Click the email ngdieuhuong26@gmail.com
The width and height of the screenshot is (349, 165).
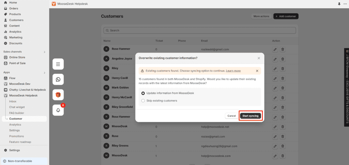[219, 146]
